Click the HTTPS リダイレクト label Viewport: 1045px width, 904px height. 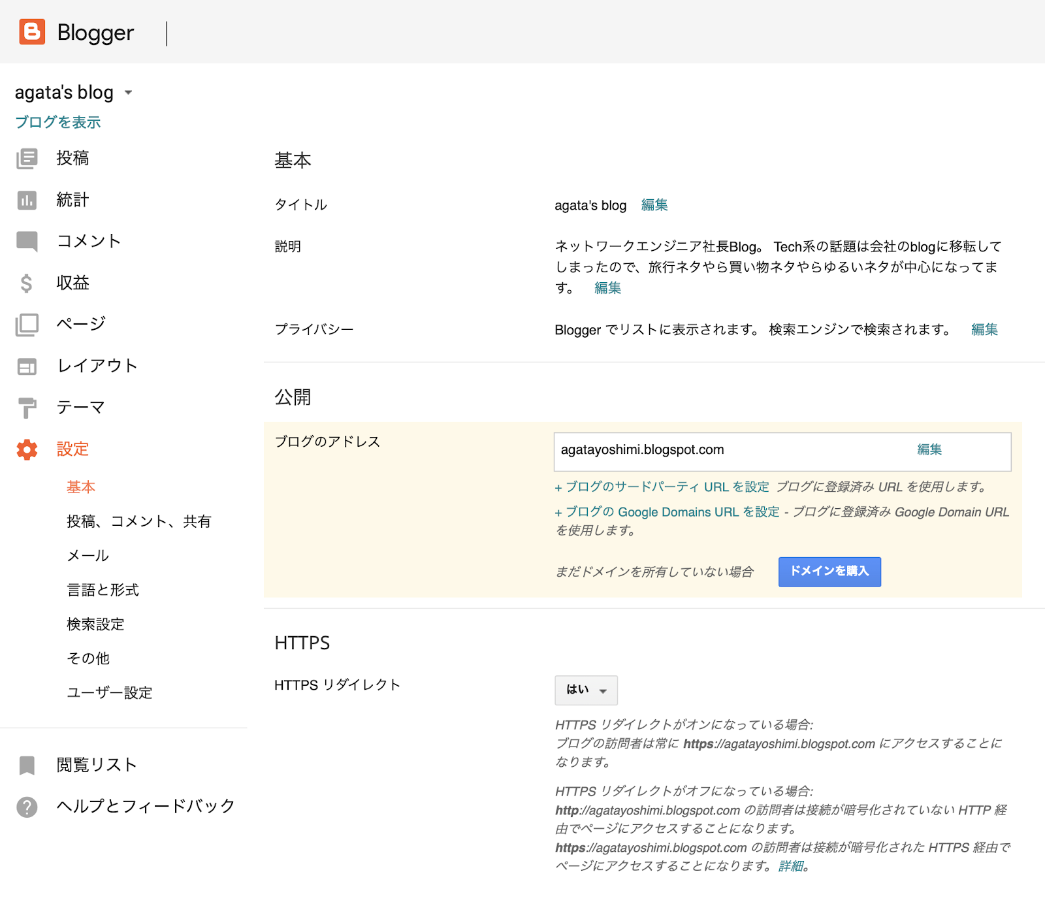[x=338, y=685]
